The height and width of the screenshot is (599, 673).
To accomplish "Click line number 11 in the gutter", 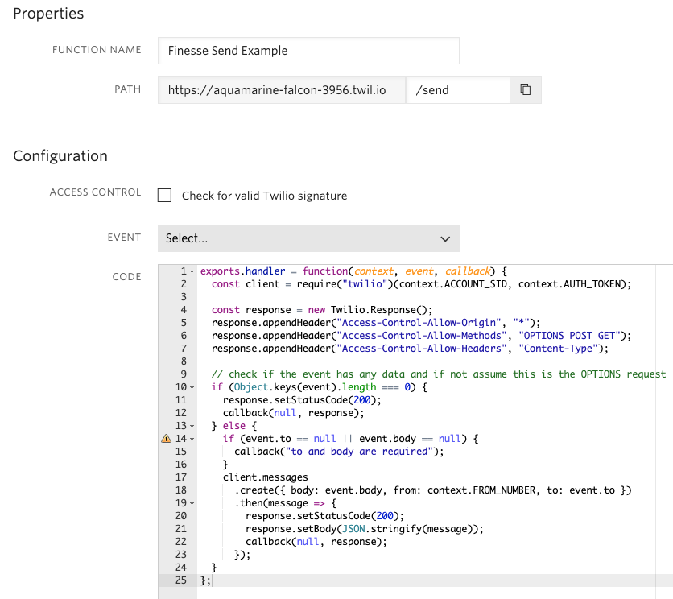I will tap(180, 400).
